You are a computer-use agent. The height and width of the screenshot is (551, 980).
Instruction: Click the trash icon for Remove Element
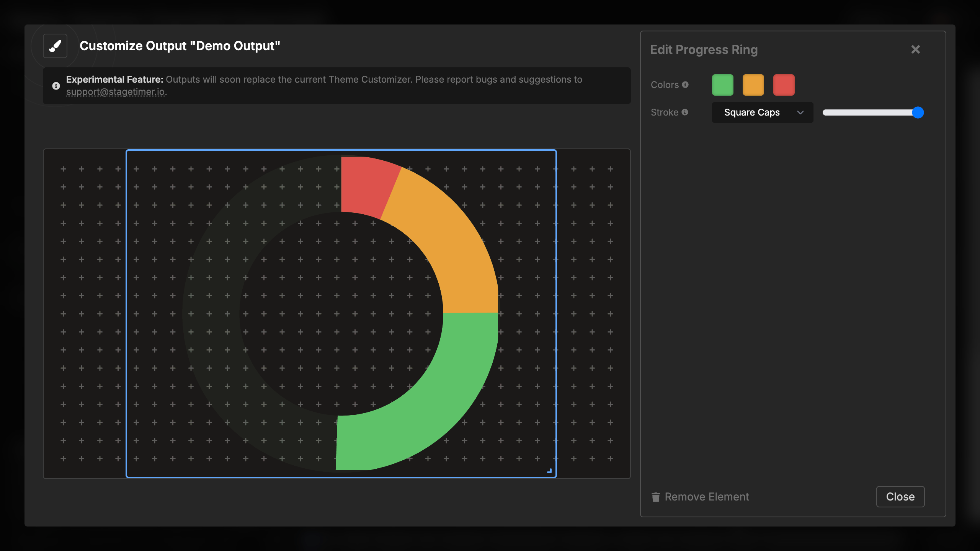656,497
